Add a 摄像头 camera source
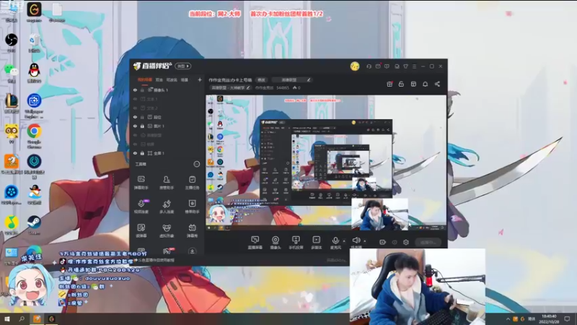This screenshot has height=325, width=577. click(276, 243)
